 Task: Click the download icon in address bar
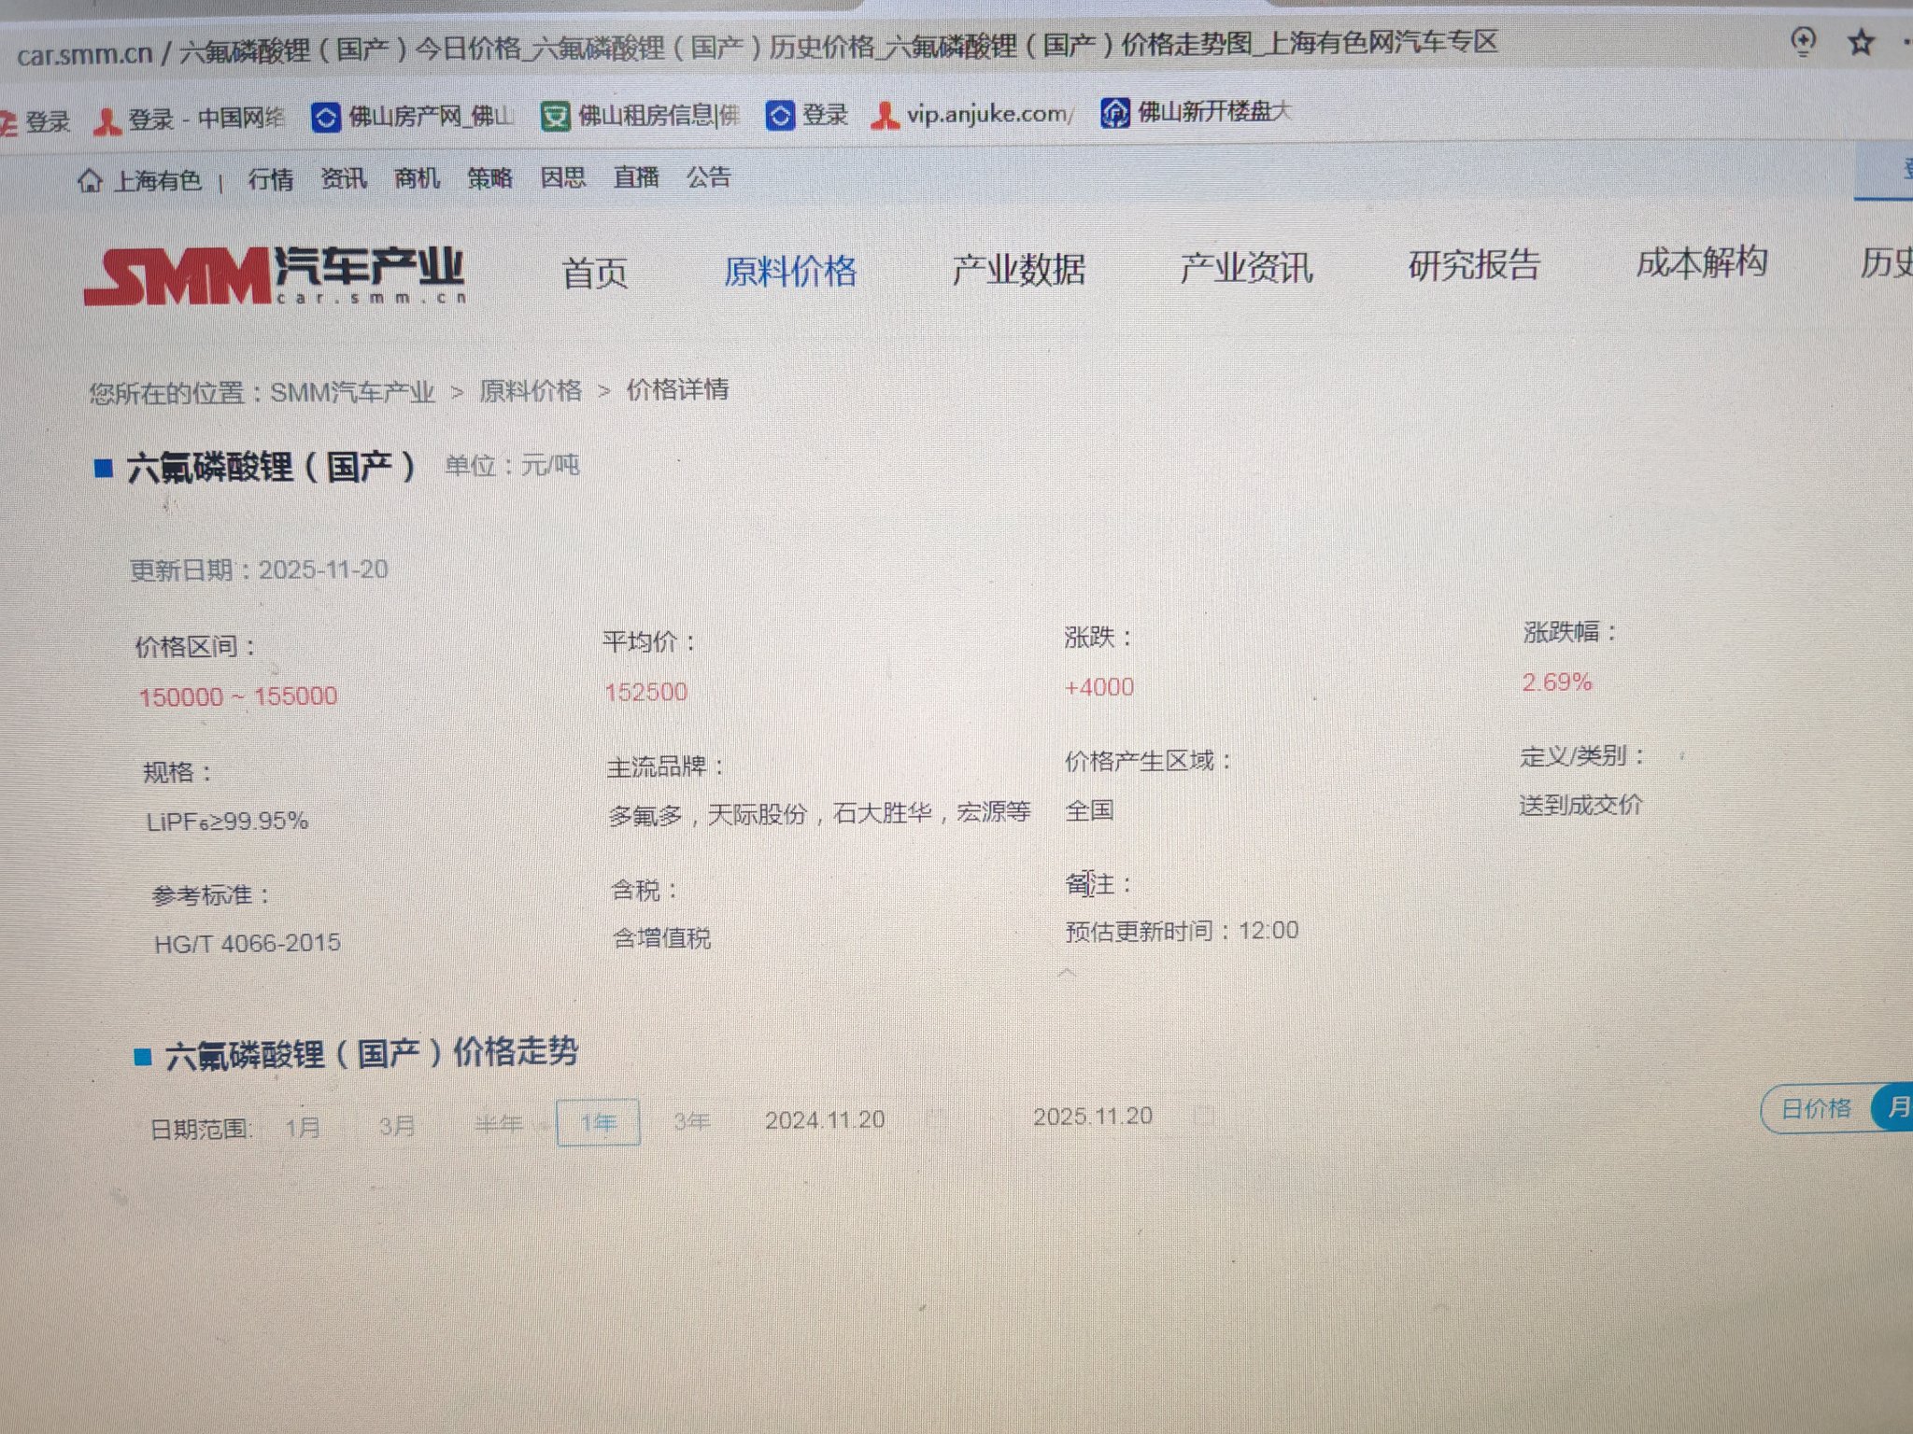(1803, 42)
